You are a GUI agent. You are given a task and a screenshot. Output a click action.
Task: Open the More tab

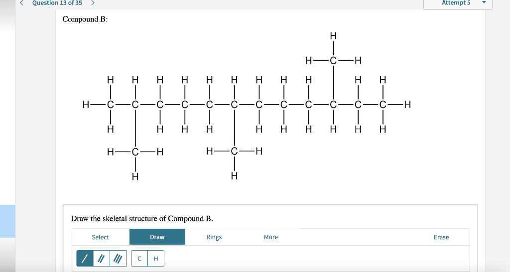(x=271, y=237)
